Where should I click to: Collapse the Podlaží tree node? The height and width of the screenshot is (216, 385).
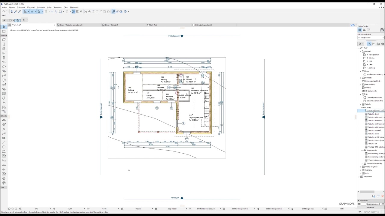(360, 51)
